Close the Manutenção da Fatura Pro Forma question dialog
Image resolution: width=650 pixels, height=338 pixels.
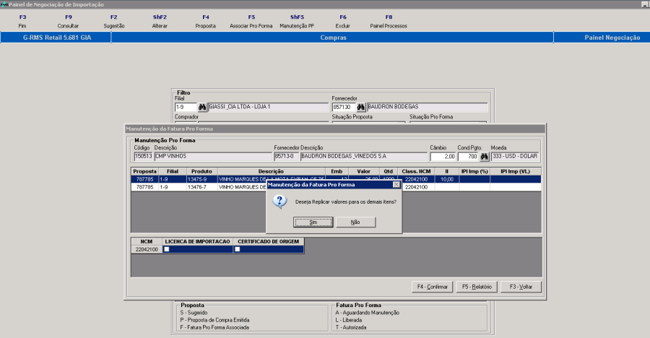click(396, 185)
